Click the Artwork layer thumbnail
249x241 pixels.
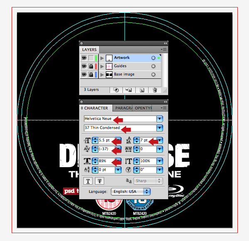[x=109, y=58]
